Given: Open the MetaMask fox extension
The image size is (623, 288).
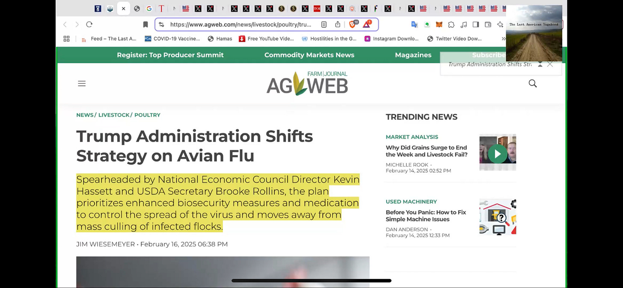Looking at the screenshot, I should pos(439,24).
